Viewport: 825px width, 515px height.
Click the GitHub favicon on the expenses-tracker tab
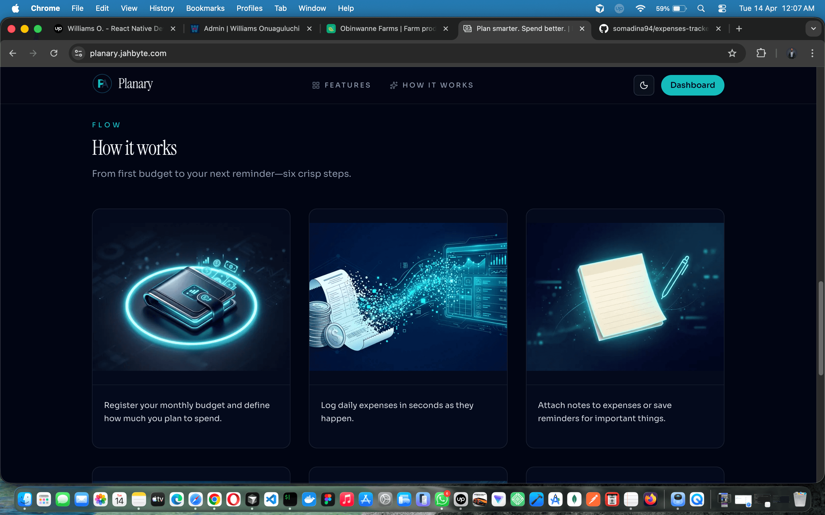coord(604,29)
